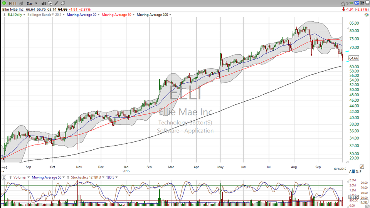Click the Jan 2015 label on time axis

126,169
